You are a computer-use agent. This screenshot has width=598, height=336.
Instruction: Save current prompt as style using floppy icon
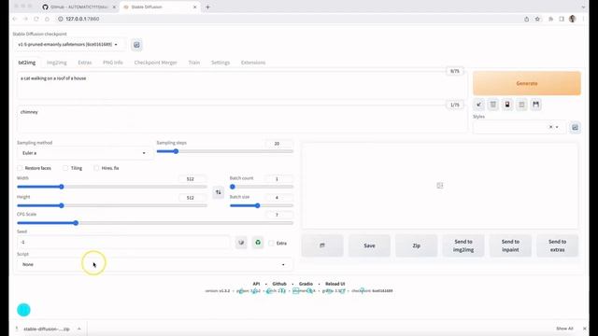[535, 105]
